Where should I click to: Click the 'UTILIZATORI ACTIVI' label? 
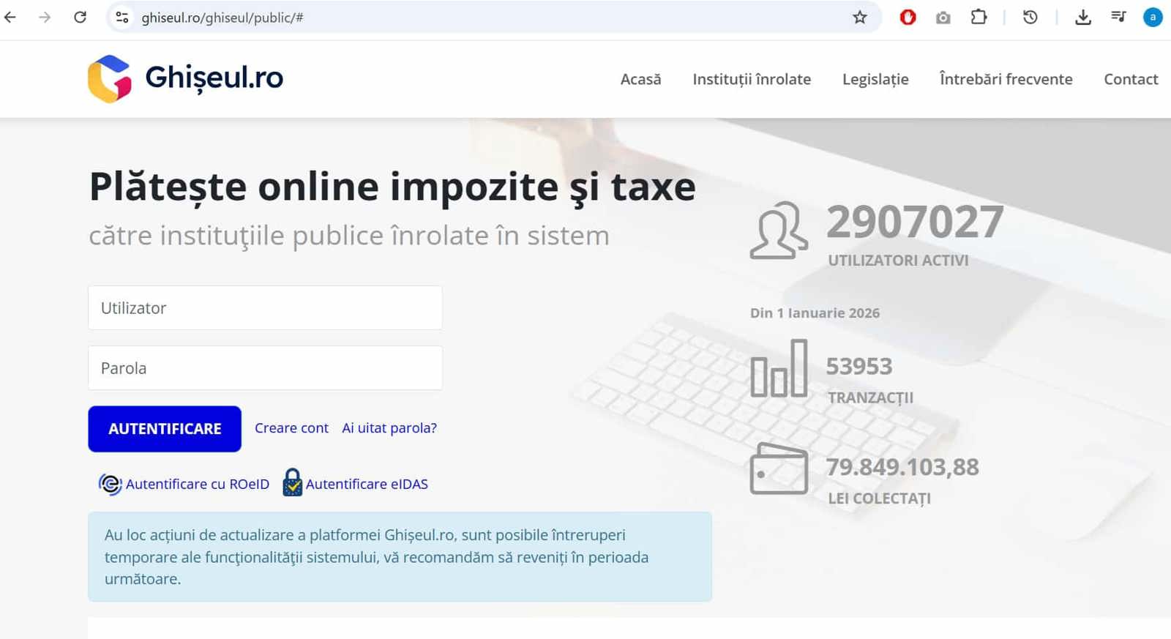coord(898,261)
